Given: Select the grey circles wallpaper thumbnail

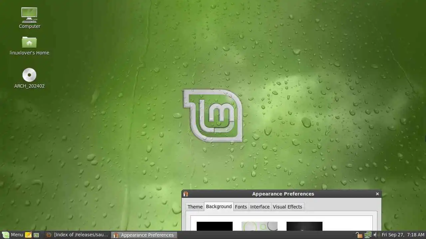Looking at the screenshot, I should 260,226.
